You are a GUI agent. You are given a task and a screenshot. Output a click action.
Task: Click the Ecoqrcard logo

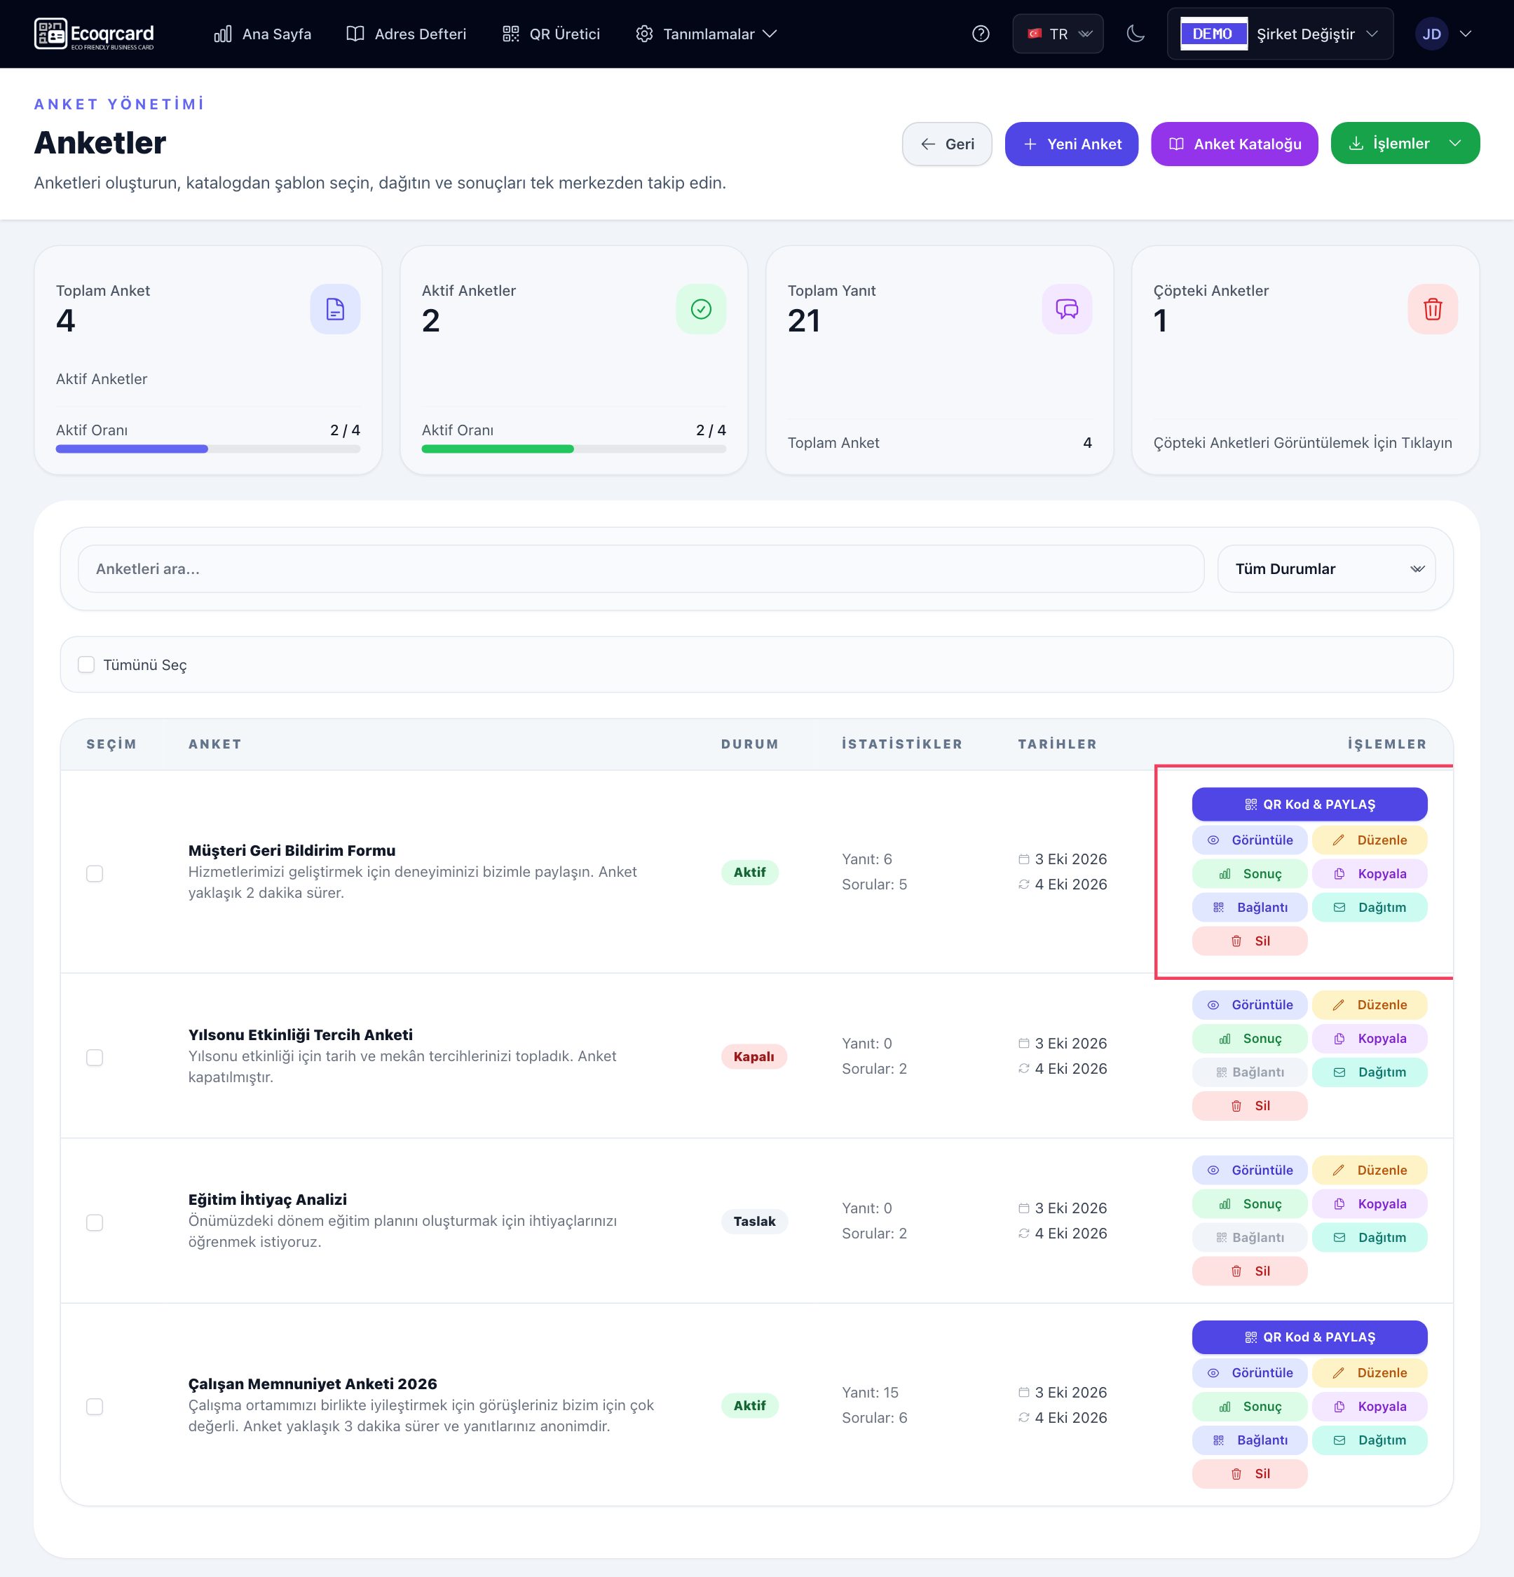pos(94,34)
